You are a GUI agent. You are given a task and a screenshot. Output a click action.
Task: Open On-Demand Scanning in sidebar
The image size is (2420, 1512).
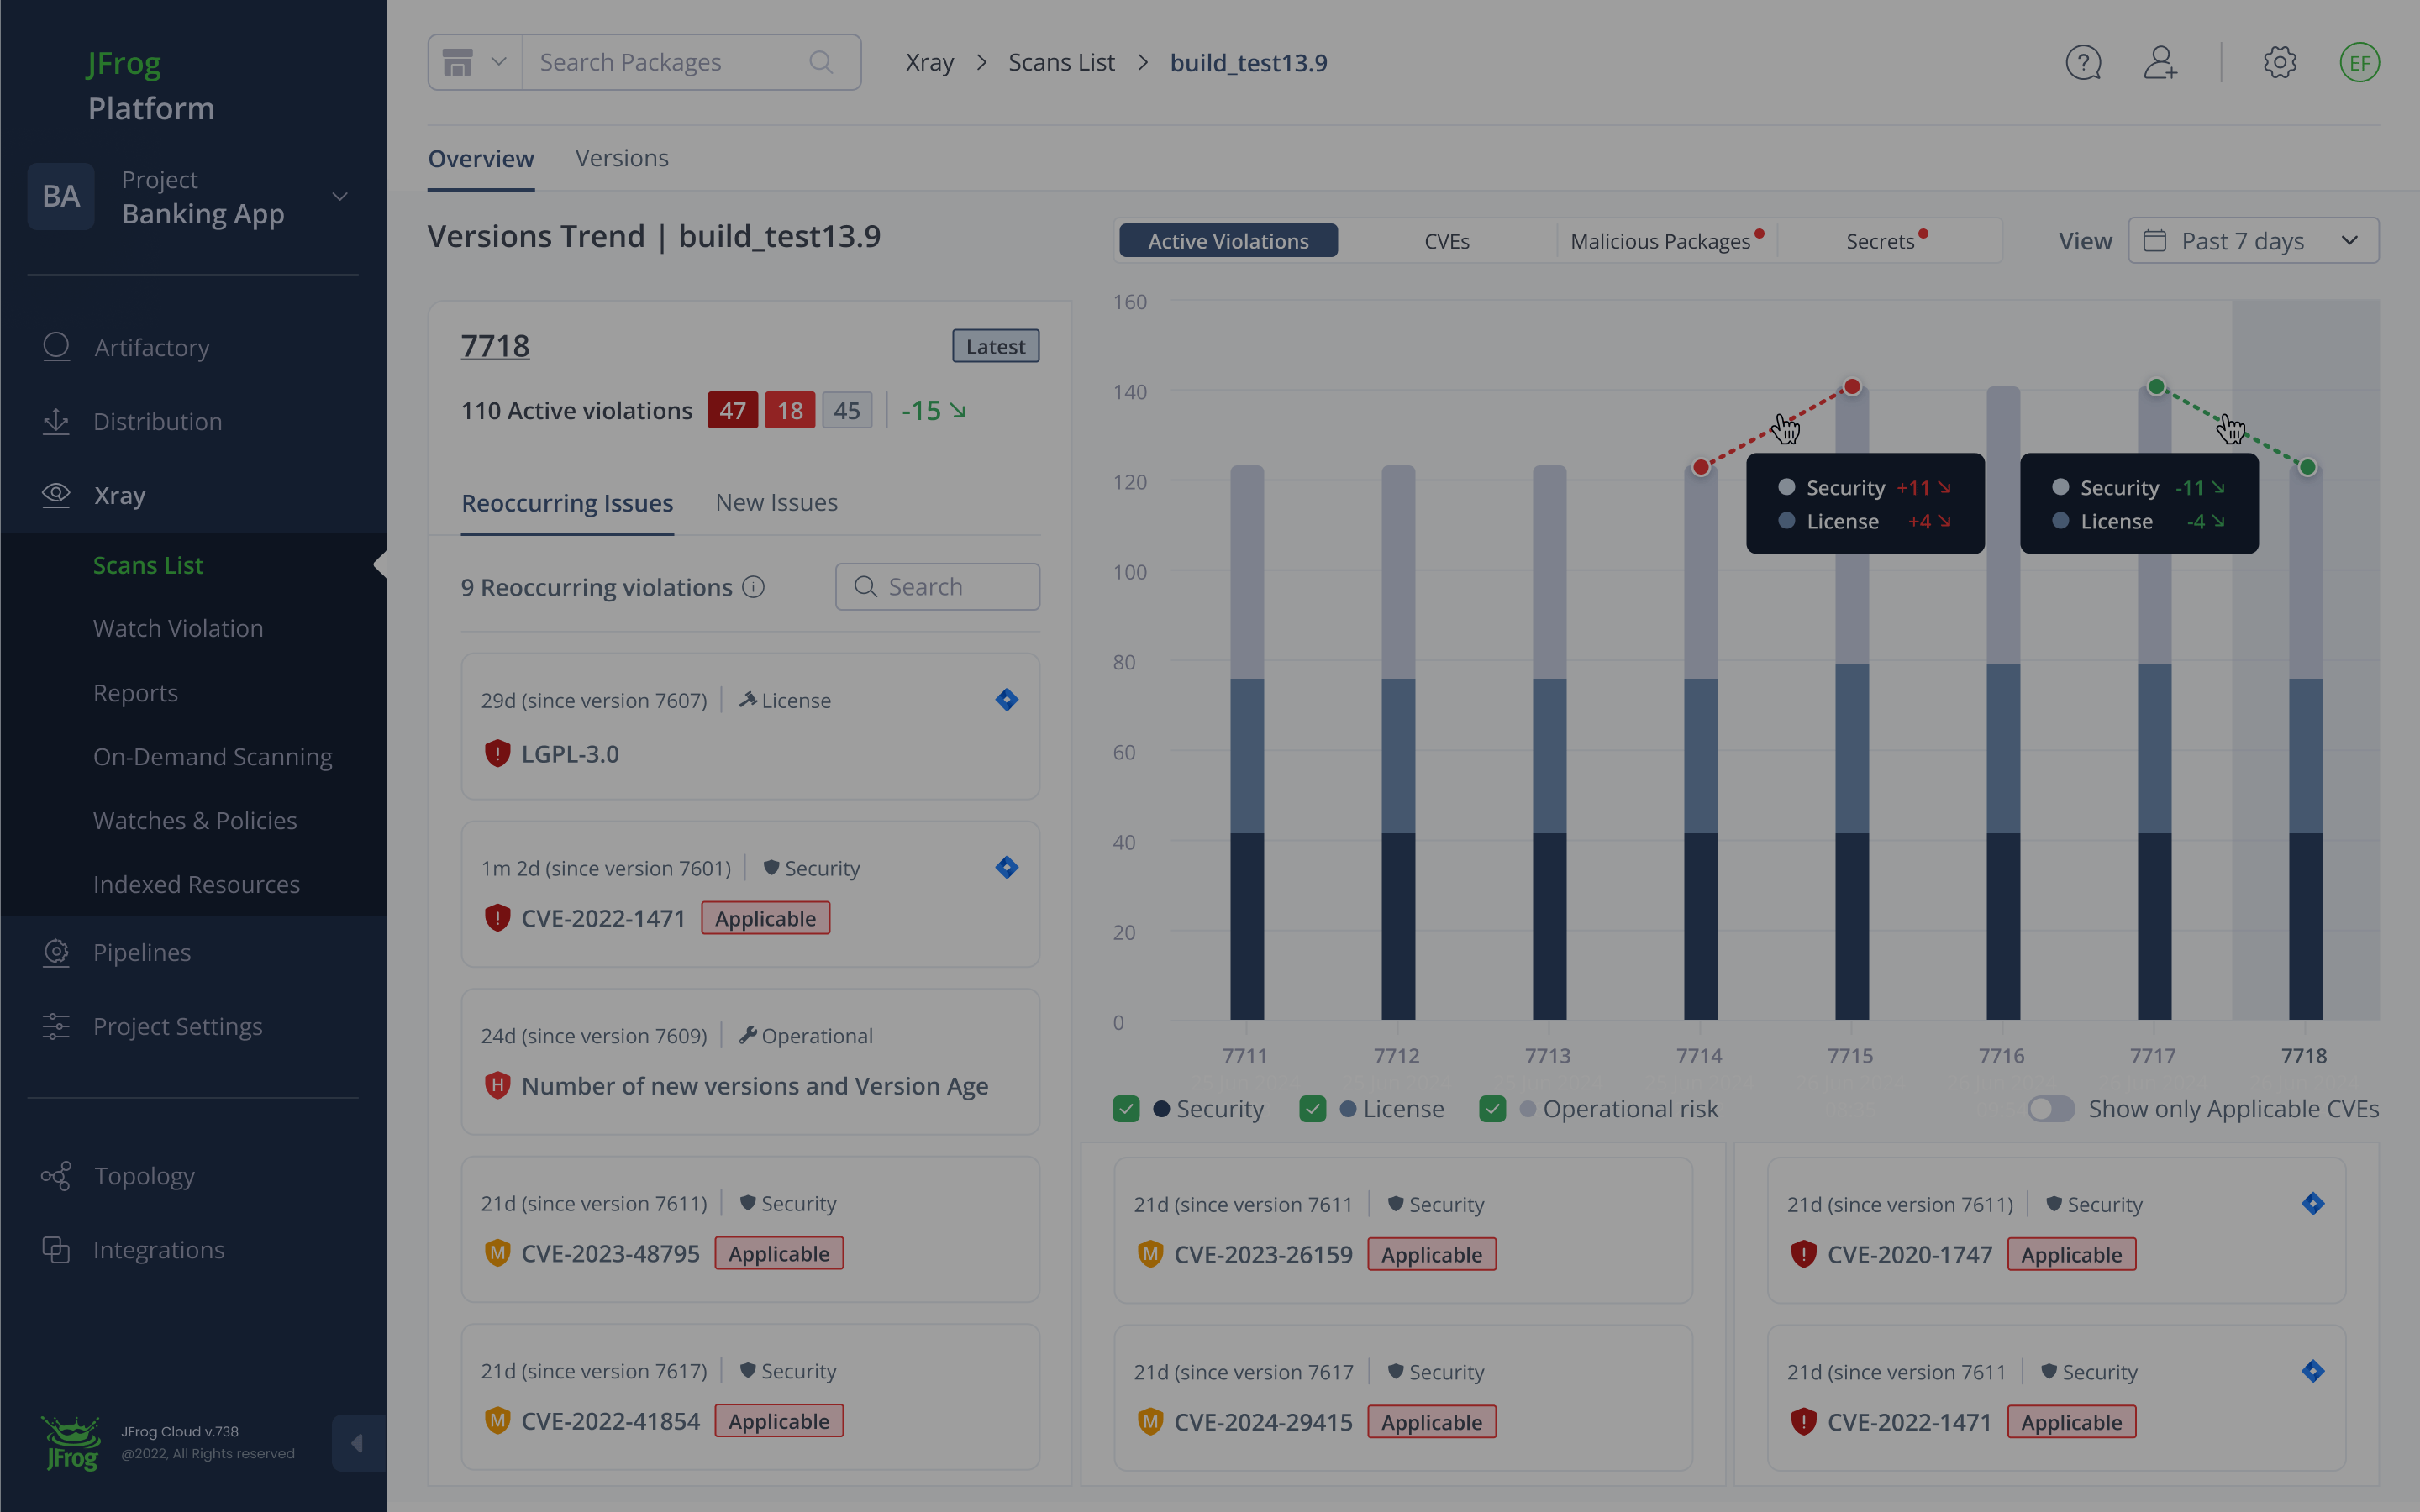(212, 757)
